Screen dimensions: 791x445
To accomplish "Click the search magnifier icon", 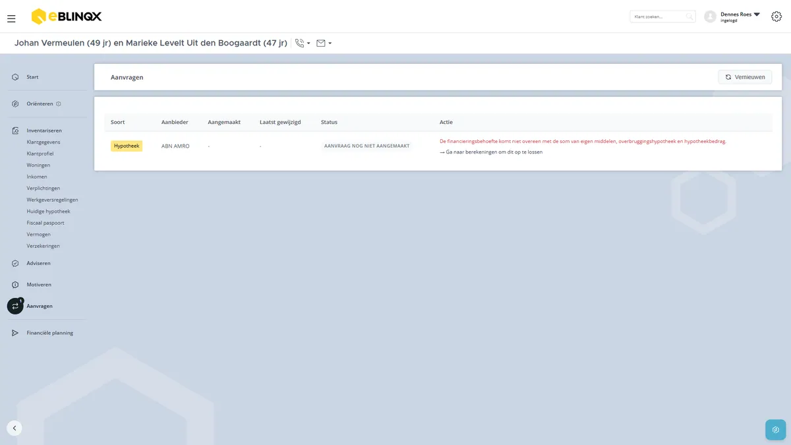I will point(689,16).
